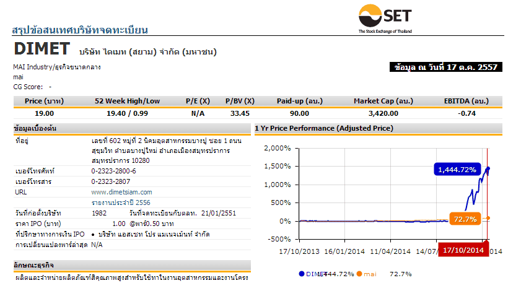The image size is (521, 283).
Task: Click the date banner ข้อมูล ณ วันที่ 17 ต.ค. 2557
Action: click(446, 67)
